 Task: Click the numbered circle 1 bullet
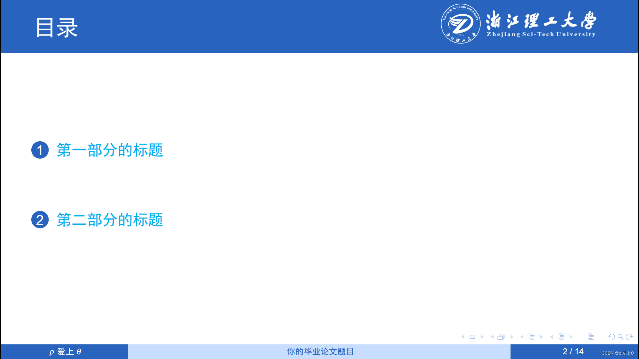click(x=40, y=150)
